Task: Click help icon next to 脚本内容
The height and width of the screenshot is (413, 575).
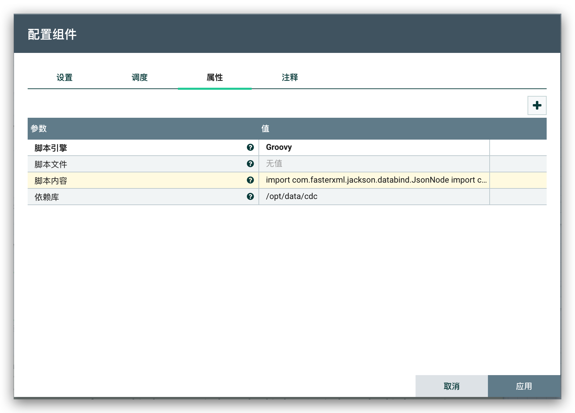Action: click(x=250, y=180)
